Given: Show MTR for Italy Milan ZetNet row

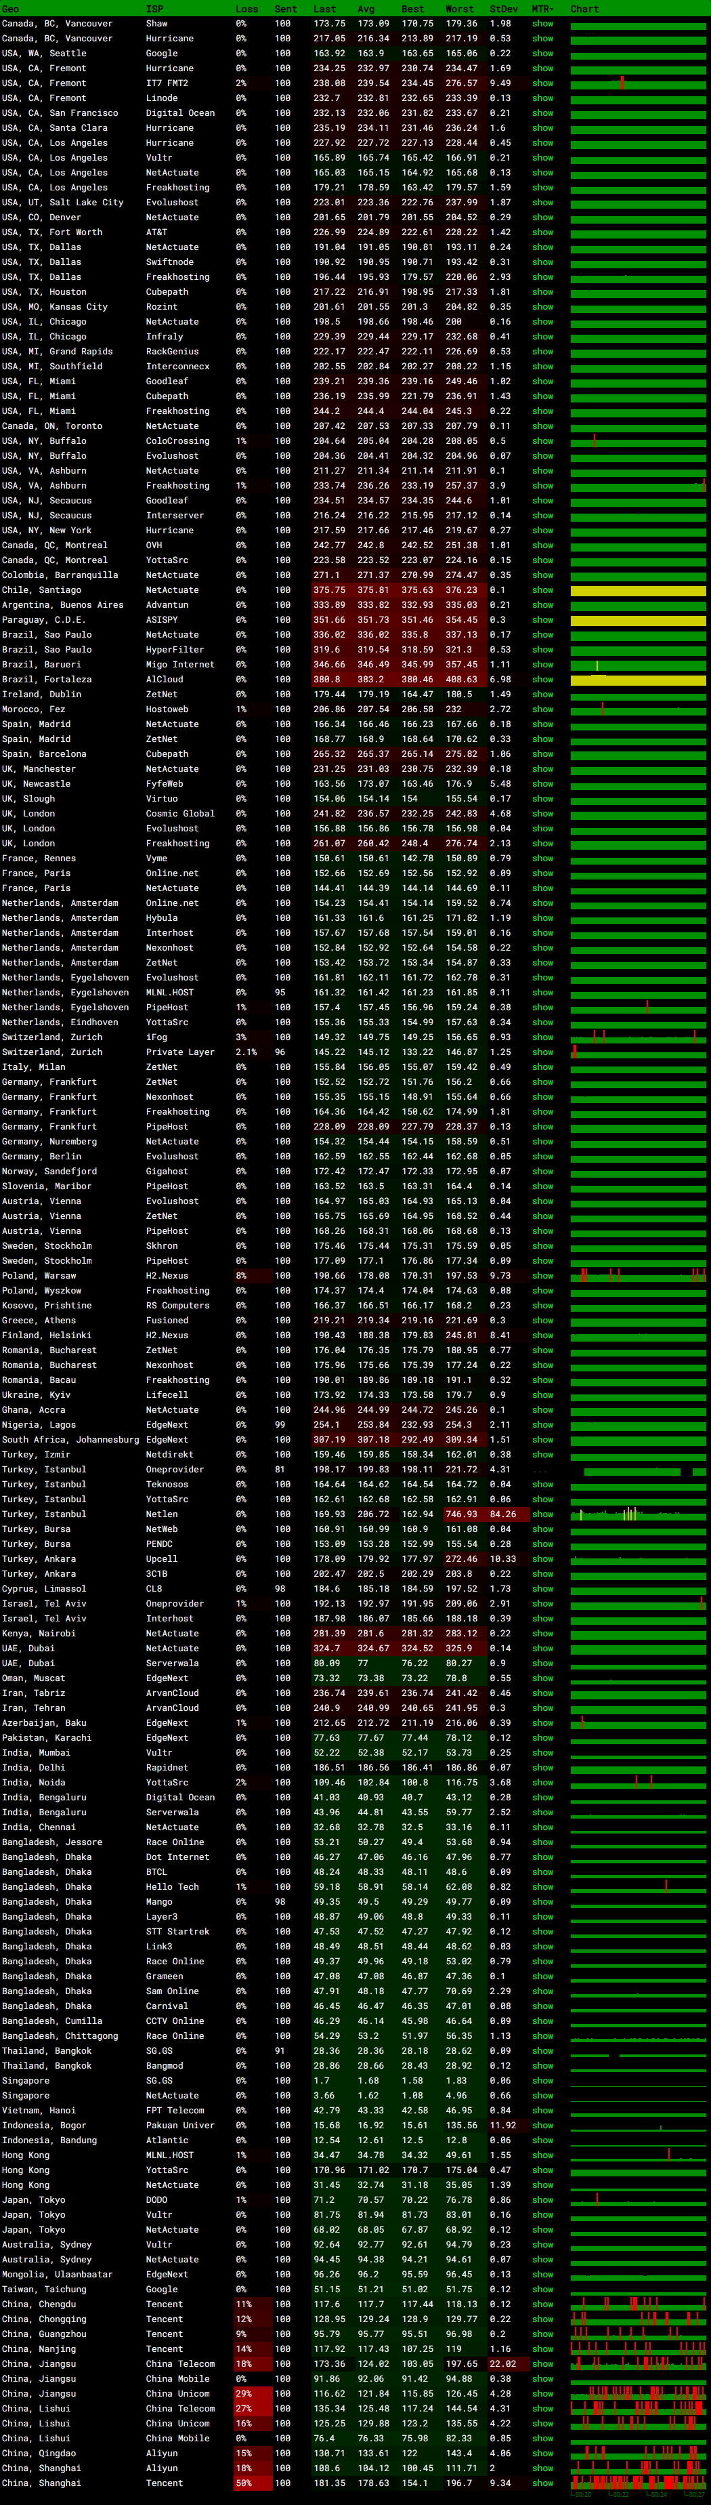Looking at the screenshot, I should pos(543,1067).
